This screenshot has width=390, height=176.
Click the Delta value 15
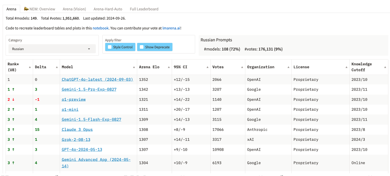[x=37, y=130]
